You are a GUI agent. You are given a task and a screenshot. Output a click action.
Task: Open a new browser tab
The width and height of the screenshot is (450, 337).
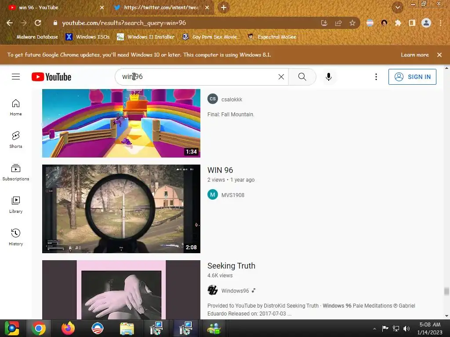[x=224, y=7]
